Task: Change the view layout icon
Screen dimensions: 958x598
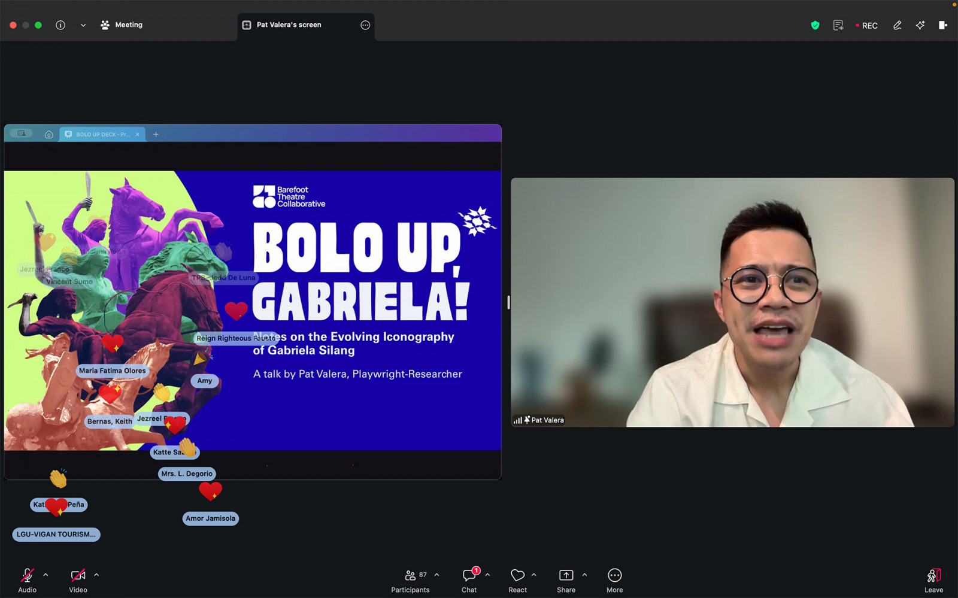Action: [943, 25]
